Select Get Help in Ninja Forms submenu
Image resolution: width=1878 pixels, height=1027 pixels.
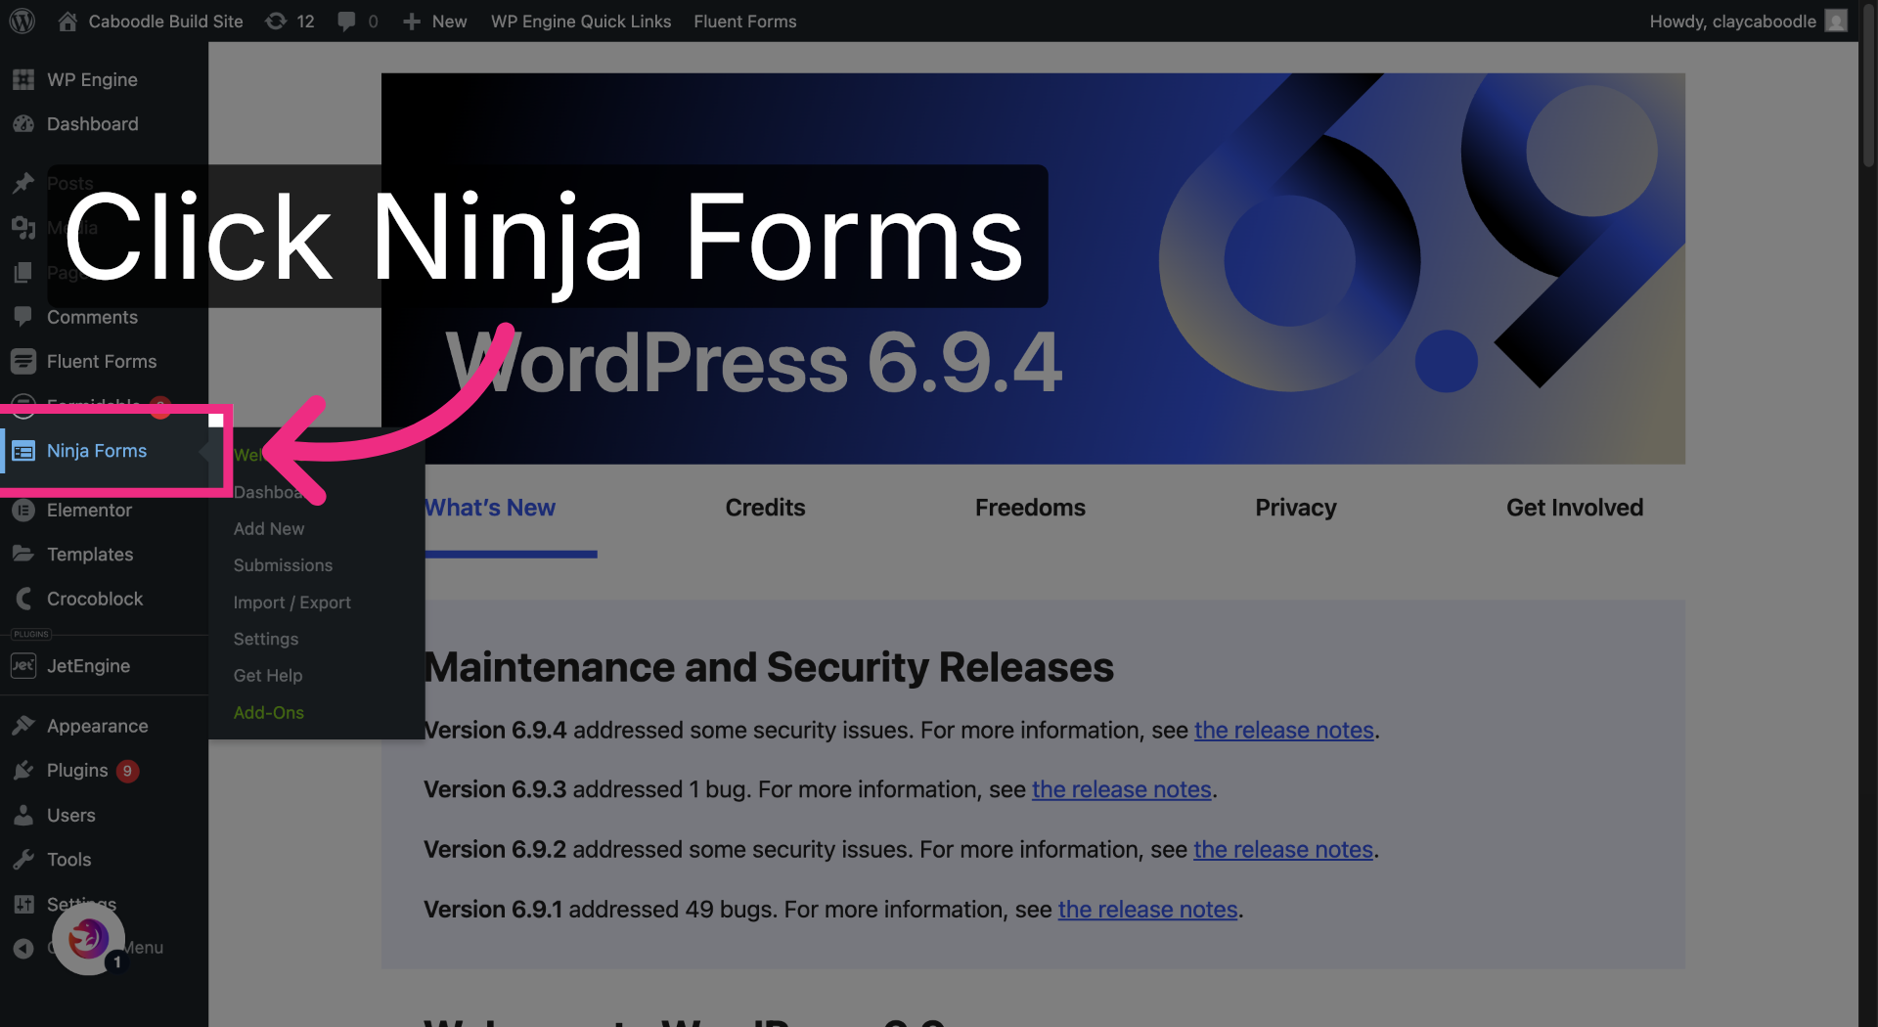pos(268,676)
